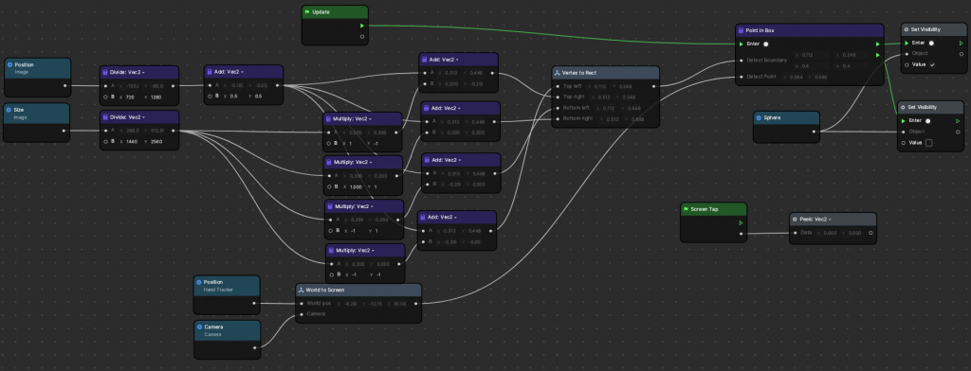Click the Update node's green output arrow
The width and height of the screenshot is (971, 371).
coord(362,26)
